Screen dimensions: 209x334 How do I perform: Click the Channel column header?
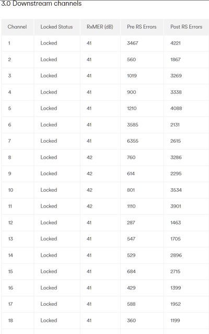click(17, 27)
